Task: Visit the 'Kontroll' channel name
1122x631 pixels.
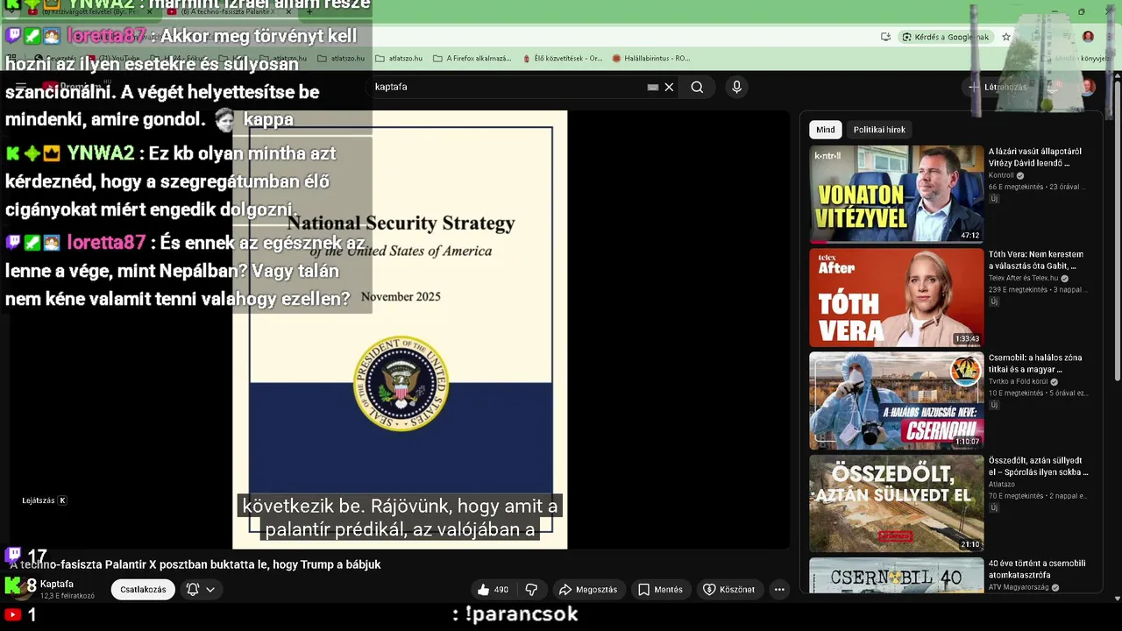Action: pos(1001,175)
